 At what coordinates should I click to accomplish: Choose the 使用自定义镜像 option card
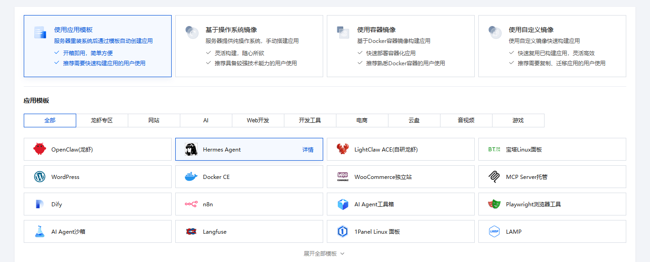pyautogui.click(x=552, y=46)
